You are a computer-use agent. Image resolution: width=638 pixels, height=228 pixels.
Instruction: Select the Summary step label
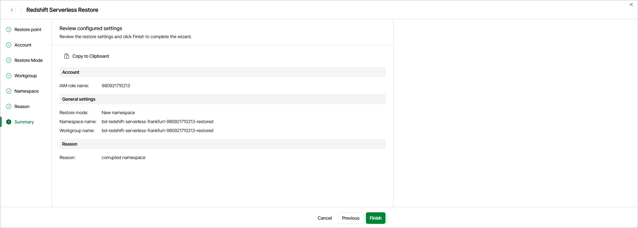click(24, 122)
